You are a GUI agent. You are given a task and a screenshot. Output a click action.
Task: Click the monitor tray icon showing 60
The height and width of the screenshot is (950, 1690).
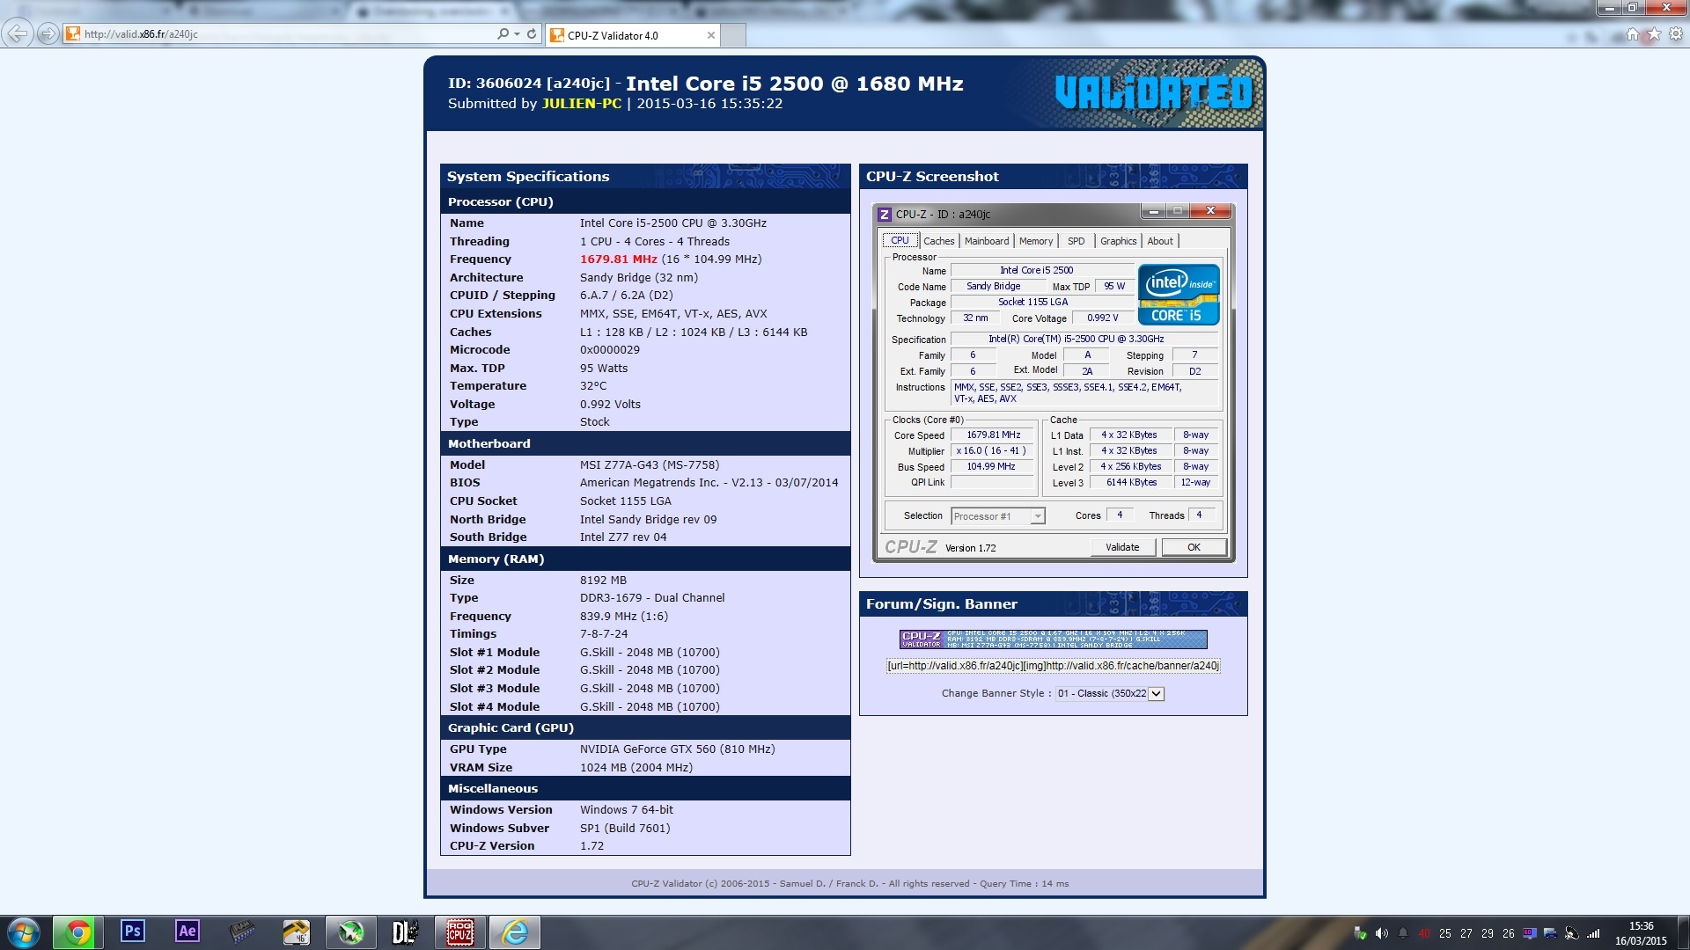1530,933
